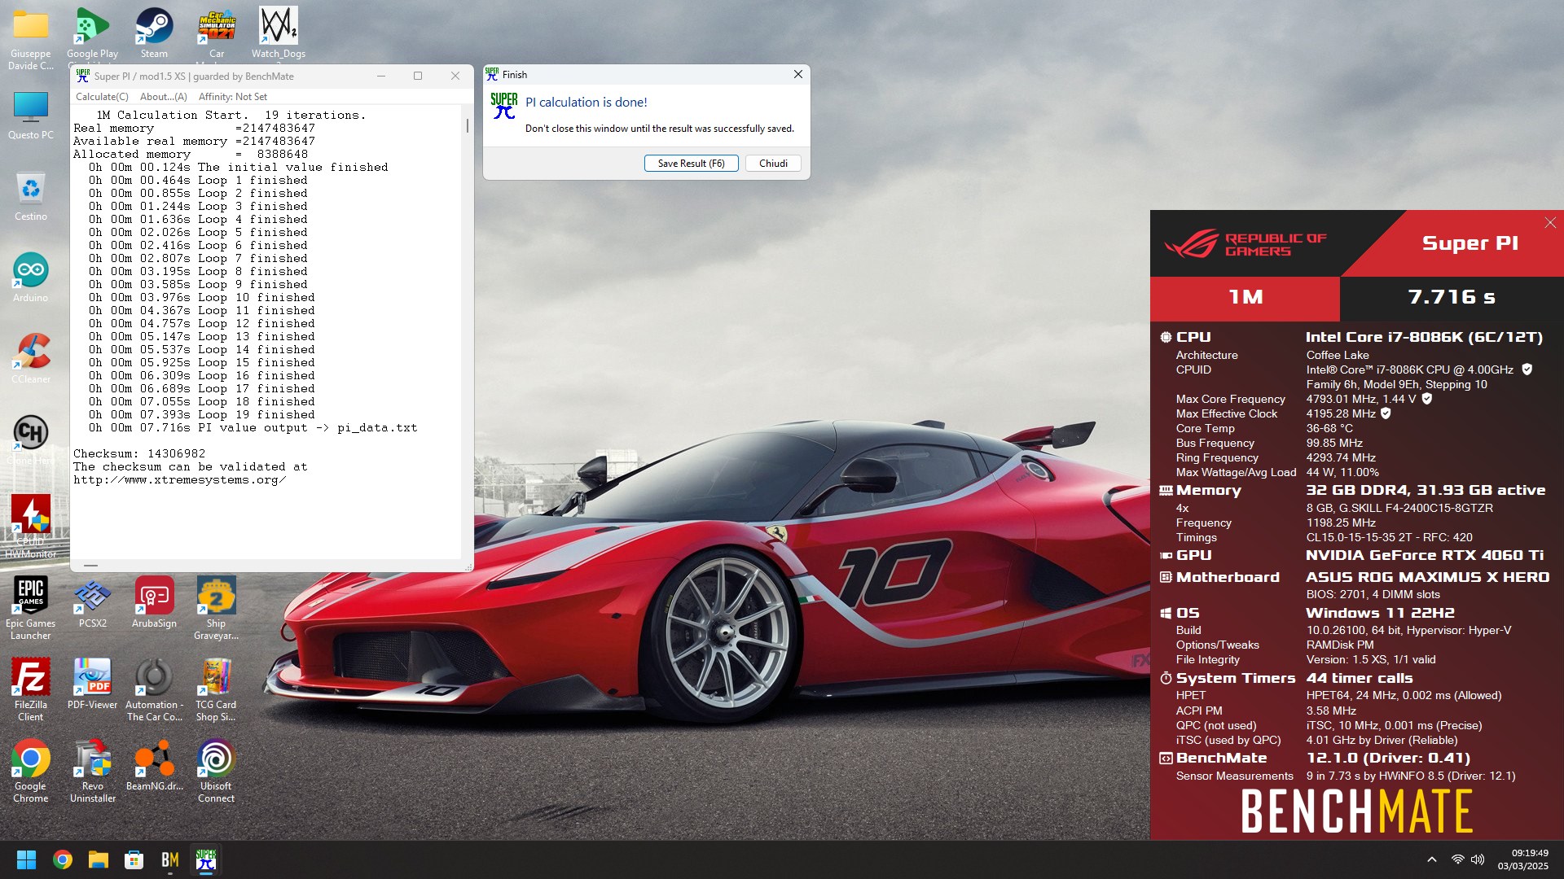The image size is (1564, 879).
Task: Click the Windows Start button
Action: coord(26,859)
